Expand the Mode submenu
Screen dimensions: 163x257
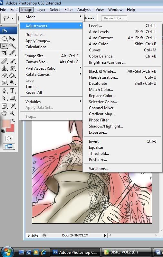[x=51, y=17]
